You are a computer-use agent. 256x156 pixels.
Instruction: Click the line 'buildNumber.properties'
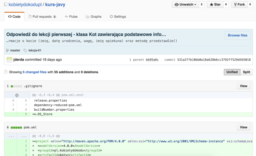pos(54,110)
